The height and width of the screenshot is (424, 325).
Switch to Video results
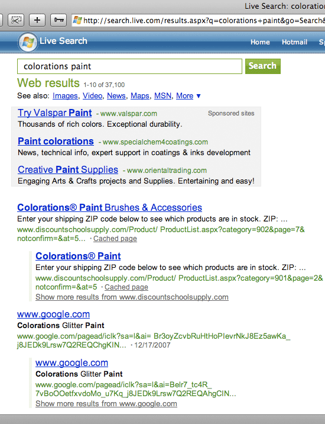tap(92, 96)
